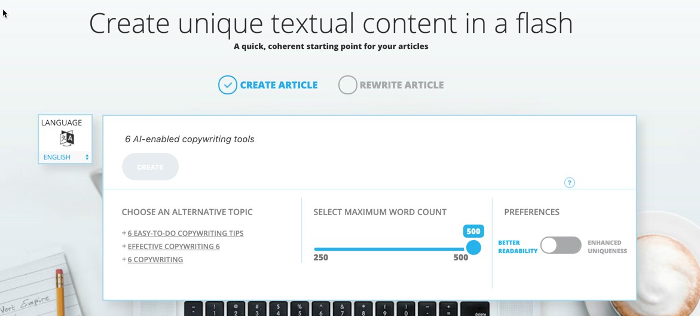
Task: Click the language translate icon
Action: pos(67,139)
